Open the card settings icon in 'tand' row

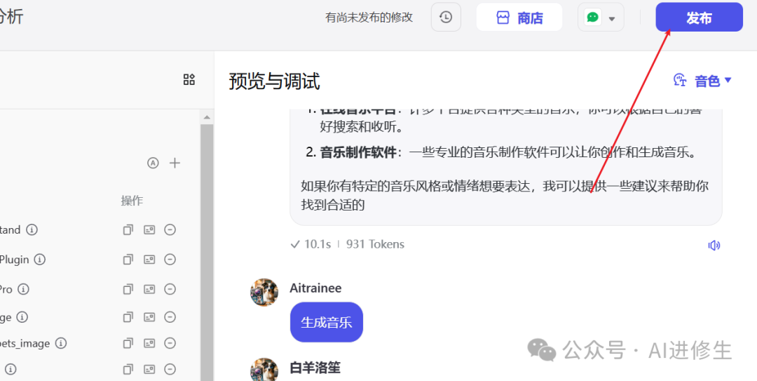[x=149, y=230]
